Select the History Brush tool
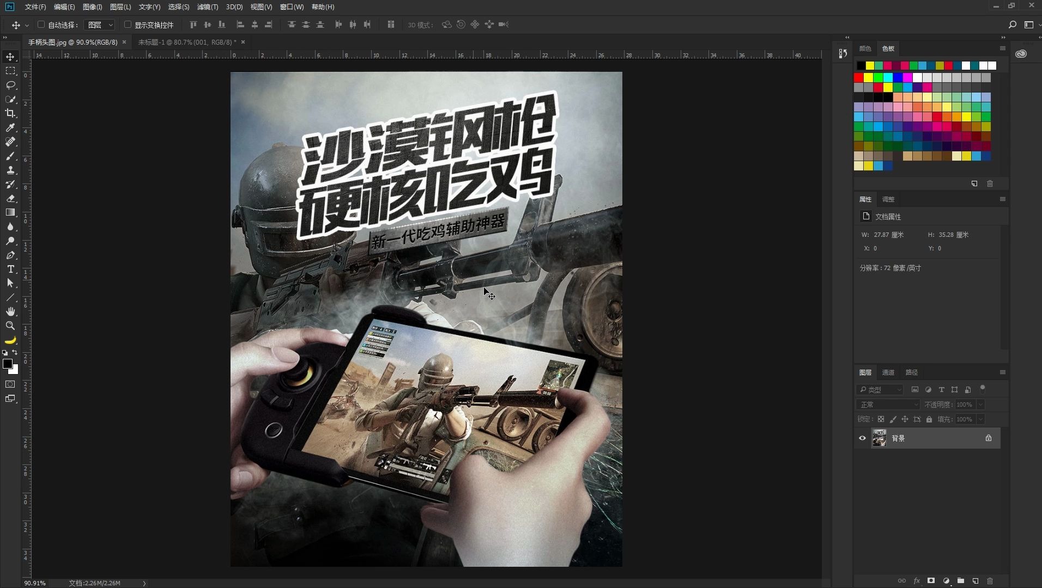1042x588 pixels. 10,184
